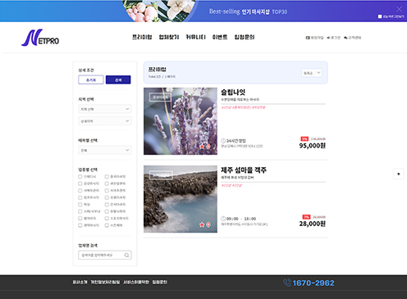Click the 28,000원 price
This screenshot has width=407, height=299.
tap(312, 224)
